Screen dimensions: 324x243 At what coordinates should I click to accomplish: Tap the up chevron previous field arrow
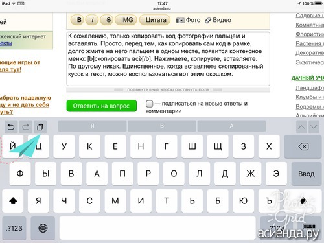pyautogui.click(x=301, y=127)
